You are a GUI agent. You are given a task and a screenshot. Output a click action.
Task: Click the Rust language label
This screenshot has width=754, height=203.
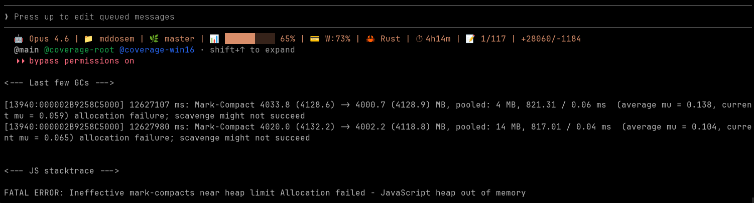(x=391, y=39)
